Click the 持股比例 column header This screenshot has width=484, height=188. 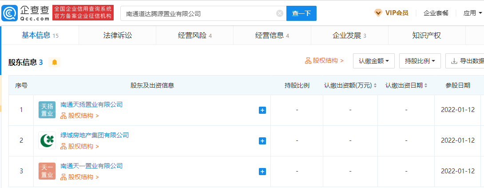point(297,85)
